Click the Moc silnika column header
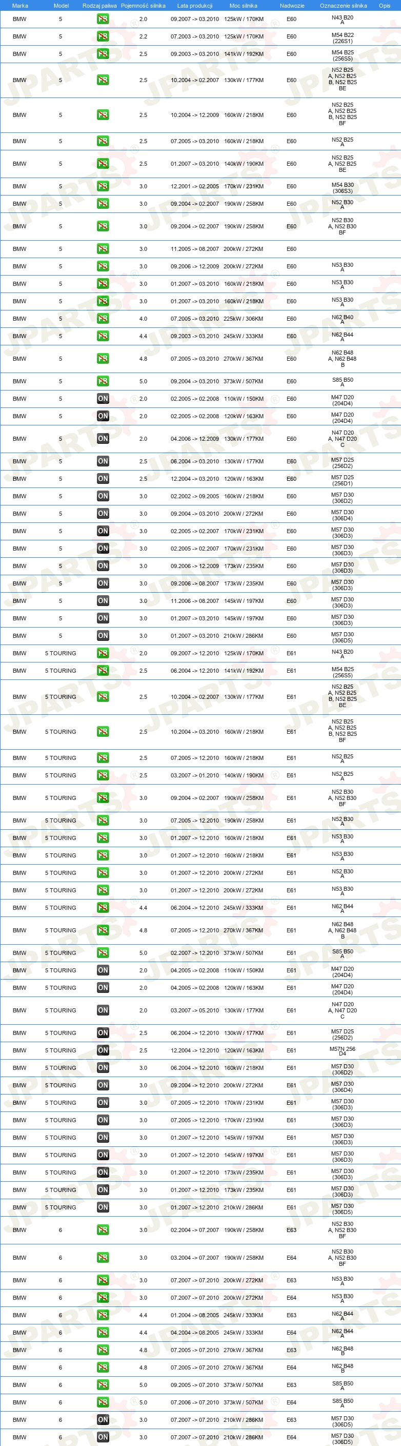The width and height of the screenshot is (401, 1446). [244, 6]
